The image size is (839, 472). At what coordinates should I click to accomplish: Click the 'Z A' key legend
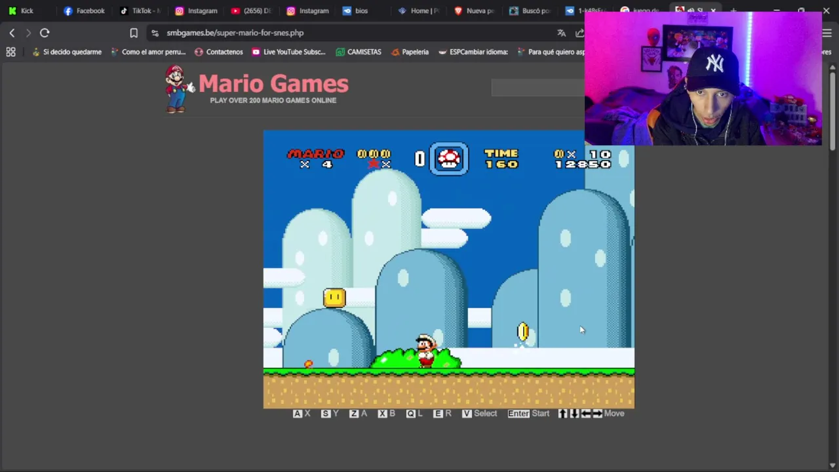click(358, 414)
